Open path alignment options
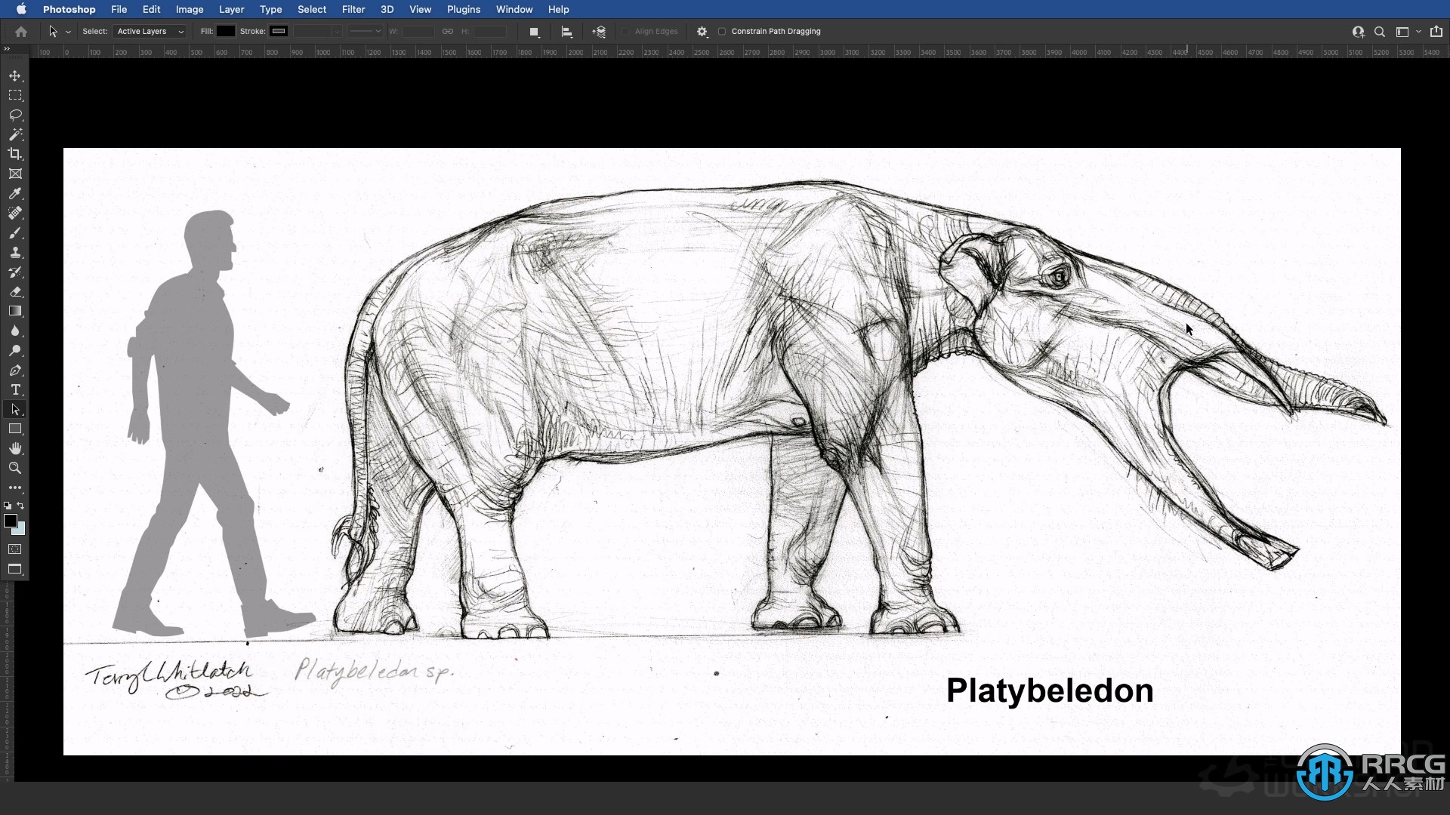Image resolution: width=1450 pixels, height=815 pixels. 566,32
